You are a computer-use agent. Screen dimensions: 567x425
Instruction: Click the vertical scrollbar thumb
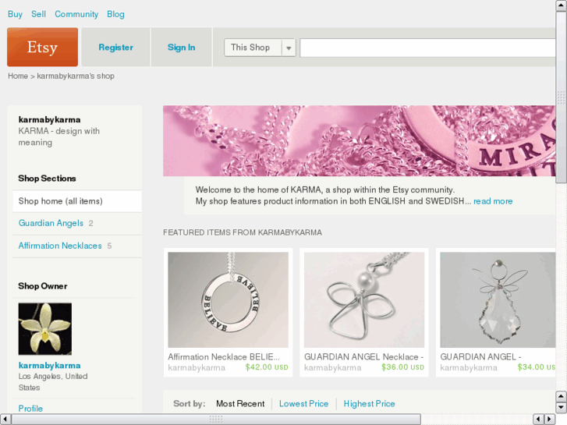click(562, 97)
